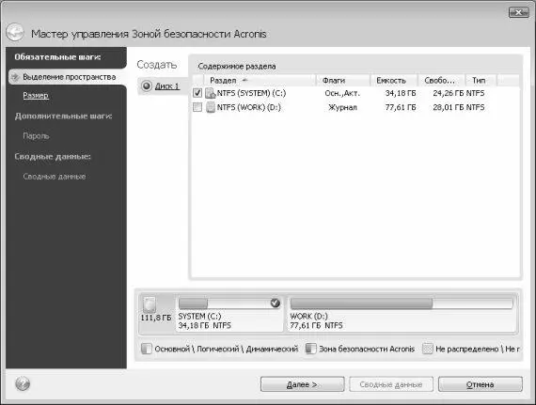The width and height of the screenshot is (536, 405).
Task: Click the Далее > button
Action: point(302,384)
